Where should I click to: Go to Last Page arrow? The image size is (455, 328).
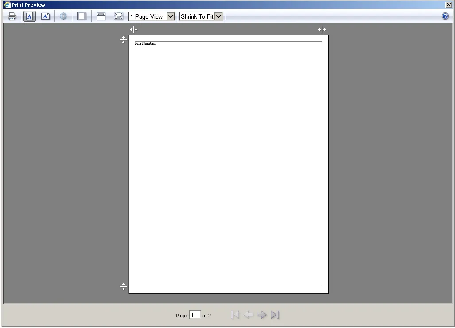pos(275,315)
